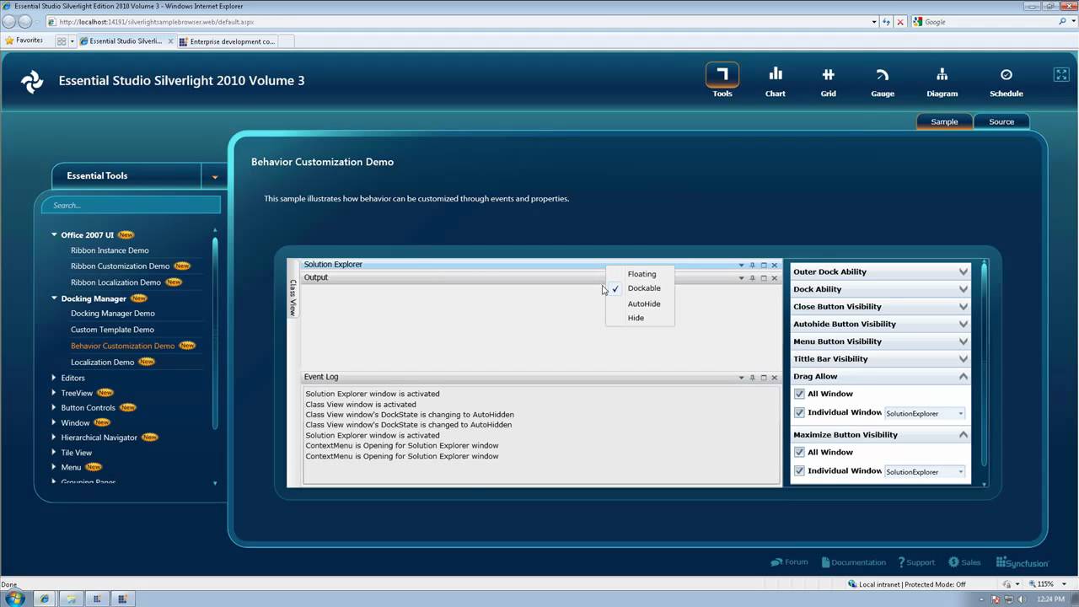Viewport: 1079px width, 607px height.
Task: Toggle full screen icon at top right
Action: coord(1061,74)
